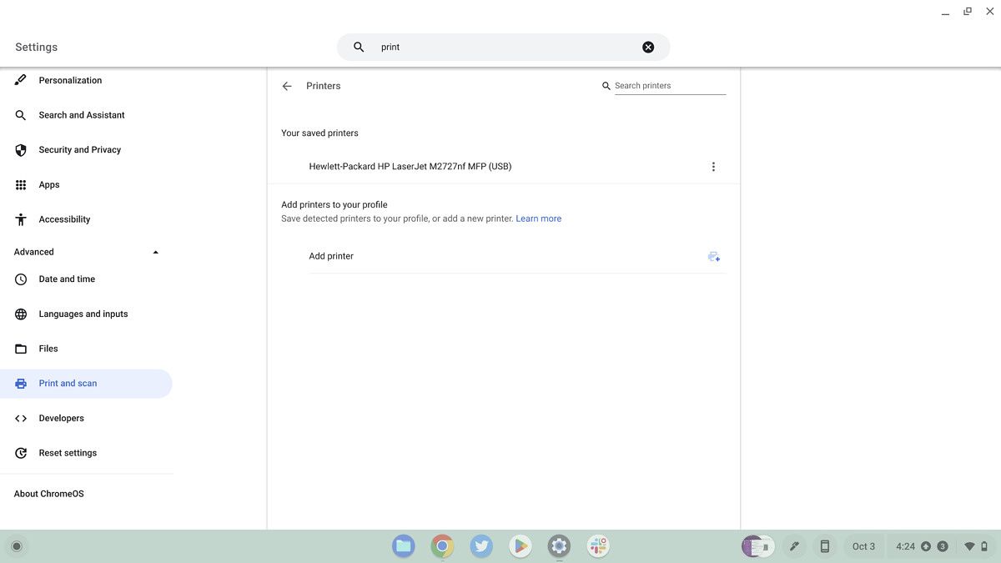Image resolution: width=1001 pixels, height=563 pixels.
Task: Click the Search printers magnifier icon
Action: (x=606, y=85)
